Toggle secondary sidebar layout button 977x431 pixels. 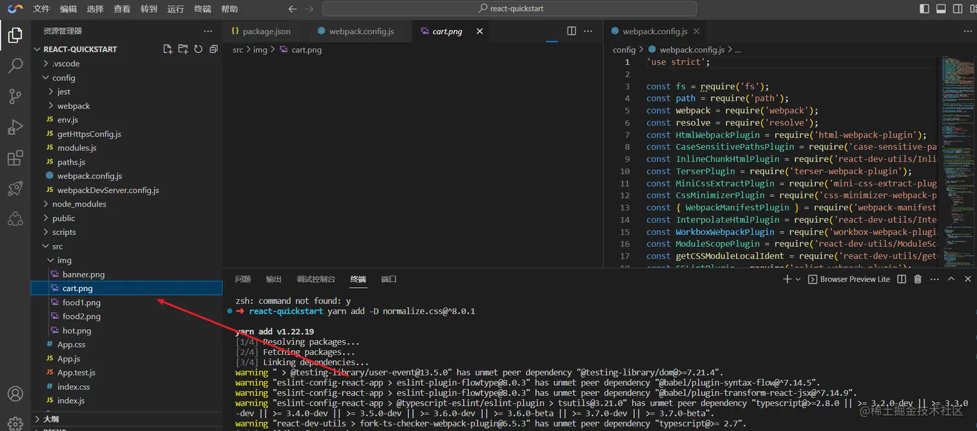(957, 9)
